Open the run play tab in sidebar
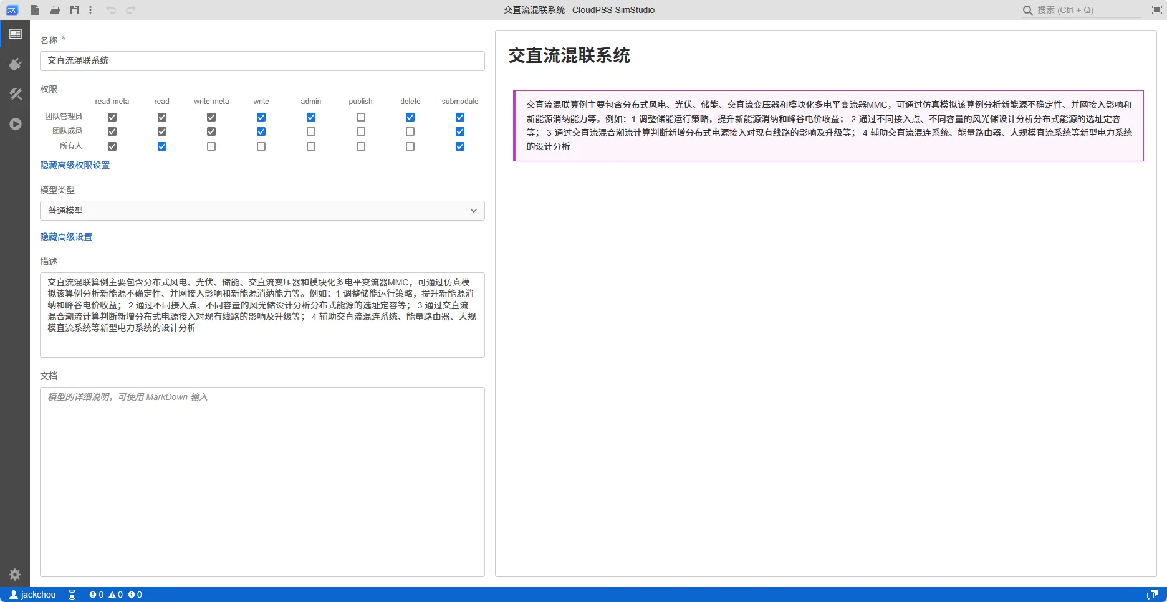Image resolution: width=1167 pixels, height=602 pixels. click(x=15, y=124)
